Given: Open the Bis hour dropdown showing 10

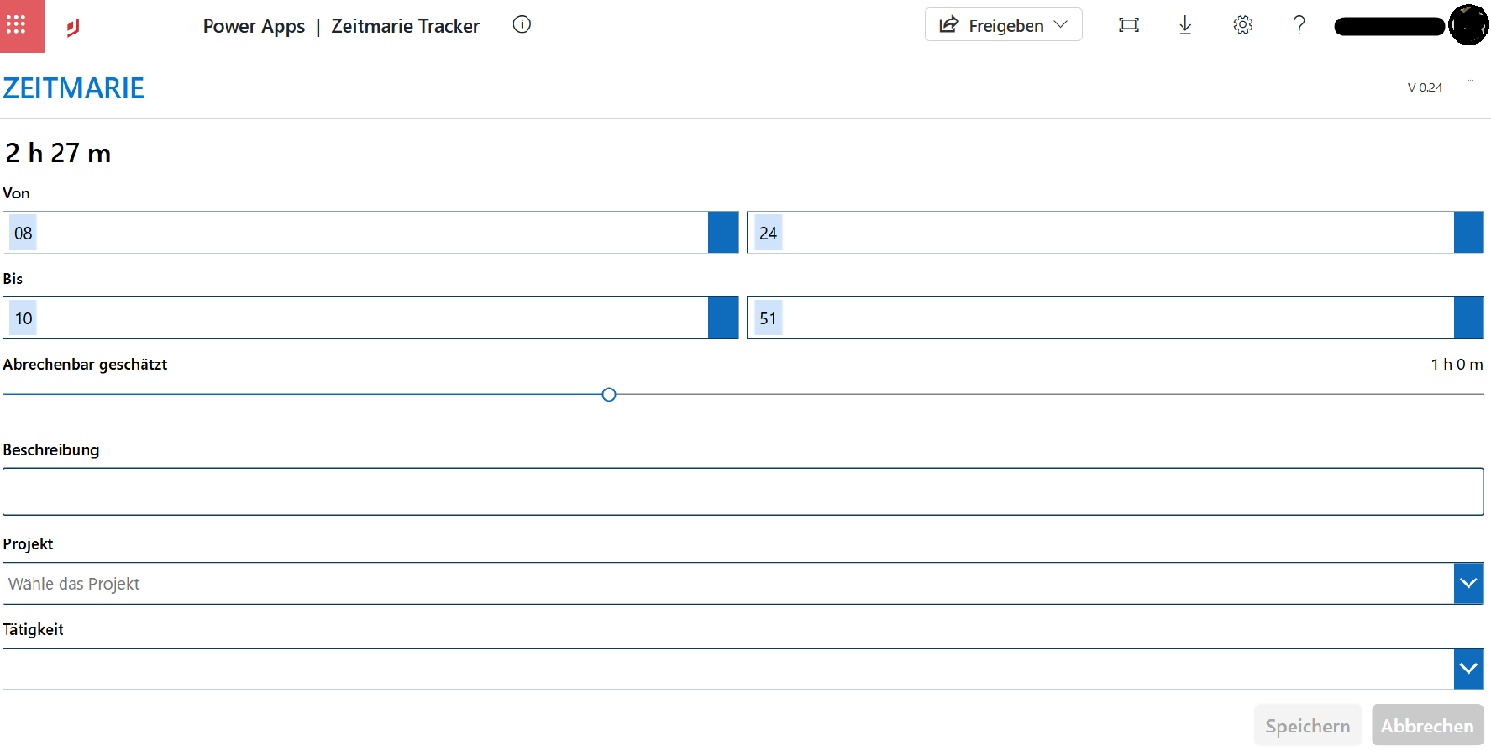Looking at the screenshot, I should pyautogui.click(x=370, y=318).
